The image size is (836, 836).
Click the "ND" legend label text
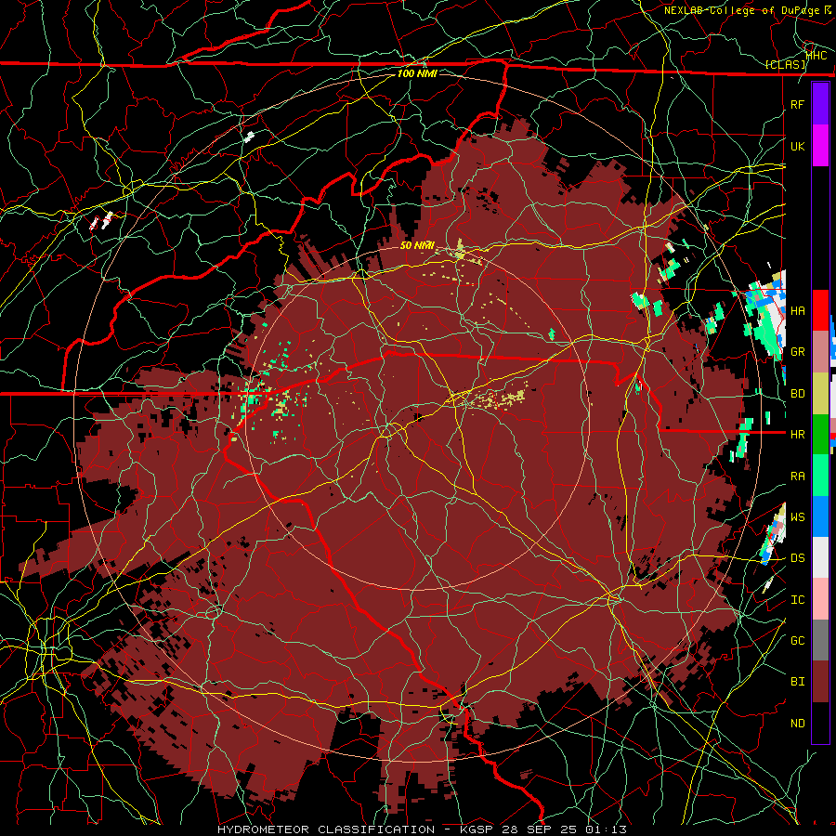coord(798,724)
